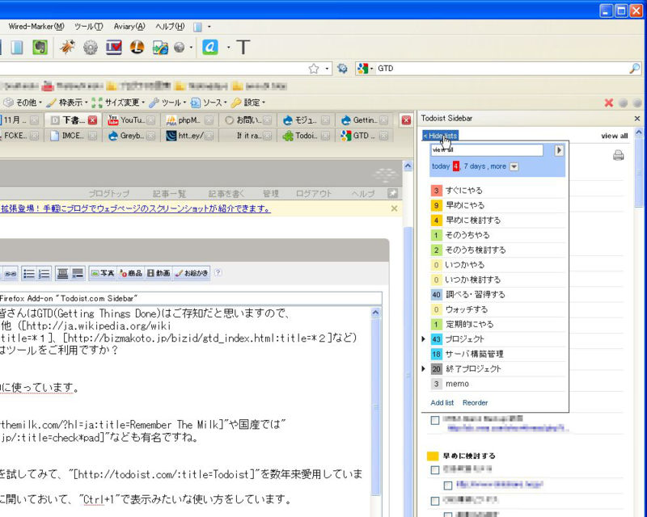647x517 pixels.
Task: Click the read-more separator icon in editor
Action: 78,273
